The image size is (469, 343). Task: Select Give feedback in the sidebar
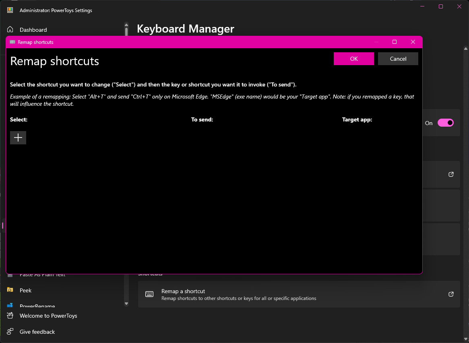pyautogui.click(x=37, y=332)
